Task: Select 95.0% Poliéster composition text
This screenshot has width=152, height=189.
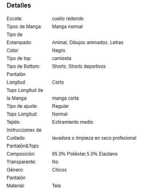Action: pyautogui.click(x=69, y=154)
